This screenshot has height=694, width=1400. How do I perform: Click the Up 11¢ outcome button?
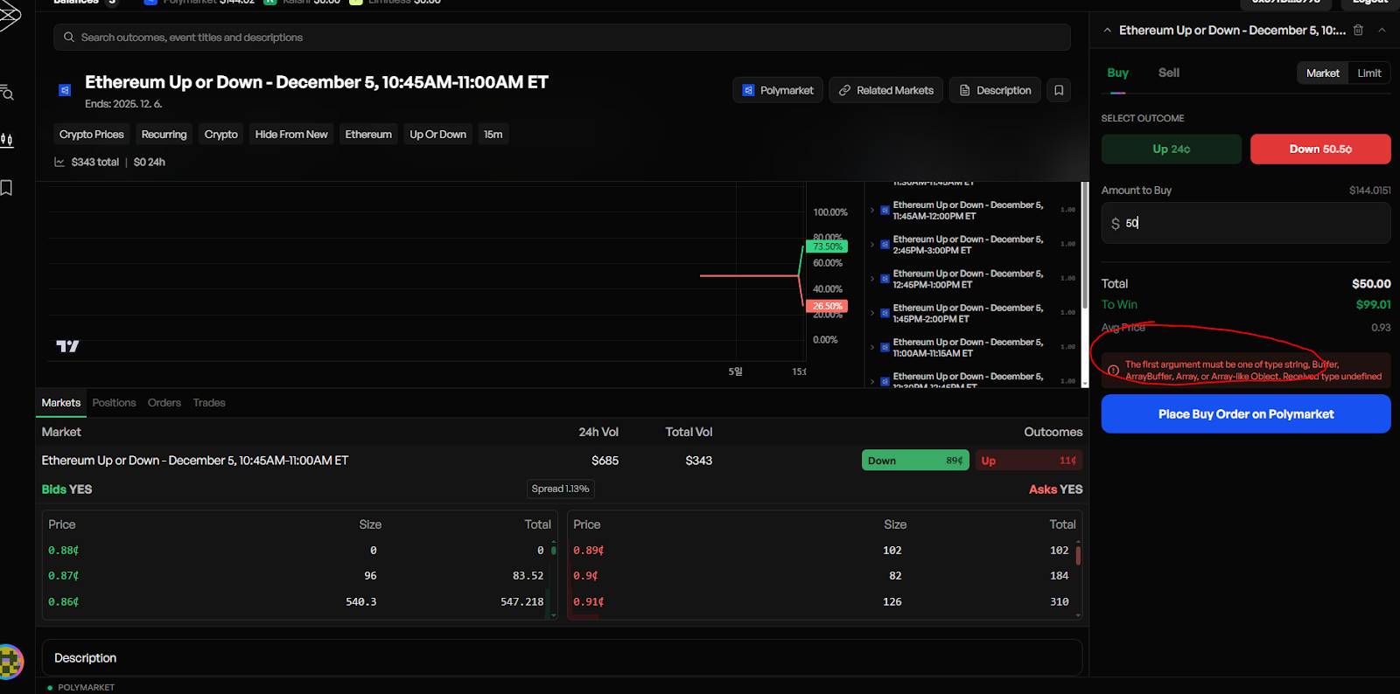click(x=1029, y=461)
